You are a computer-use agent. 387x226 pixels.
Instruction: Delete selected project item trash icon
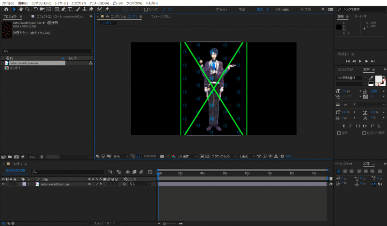click(x=42, y=157)
